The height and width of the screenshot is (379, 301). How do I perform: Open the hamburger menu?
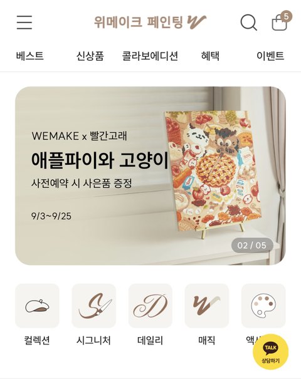click(x=24, y=22)
